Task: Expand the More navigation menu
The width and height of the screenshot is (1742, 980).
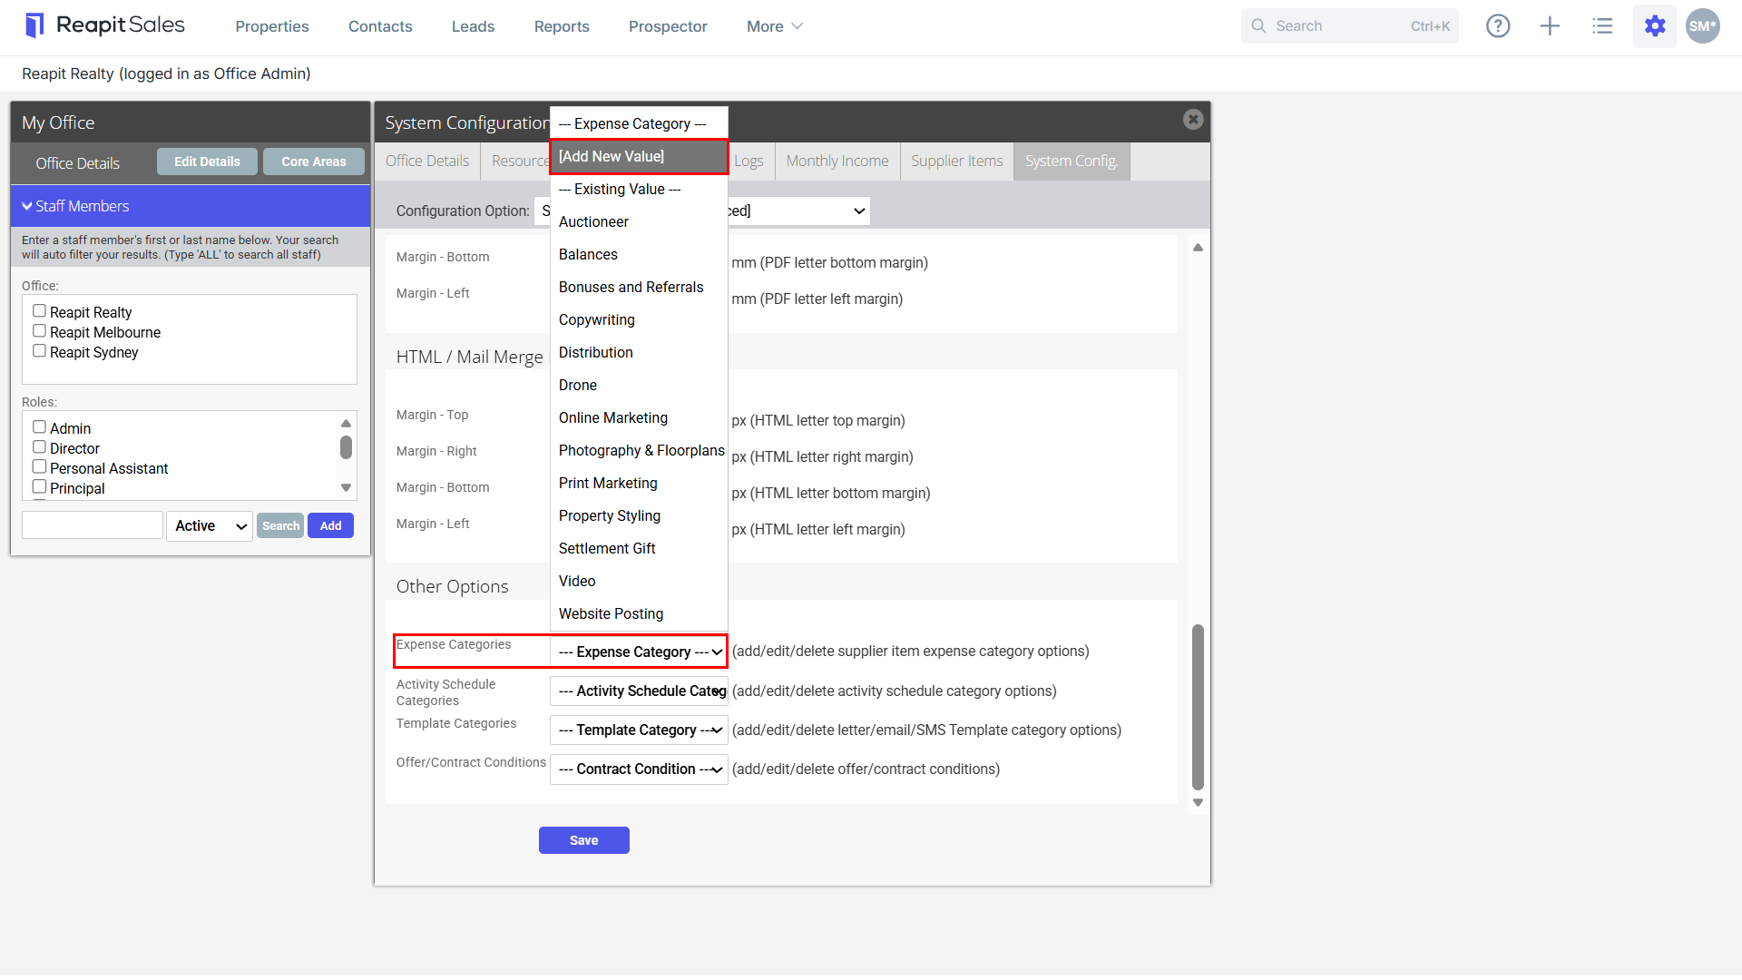Action: pos(774,26)
